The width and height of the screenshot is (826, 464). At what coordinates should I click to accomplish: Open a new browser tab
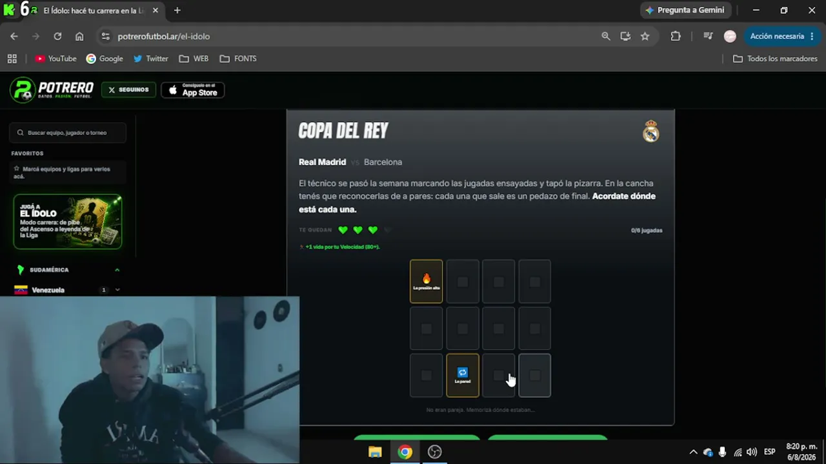177,10
